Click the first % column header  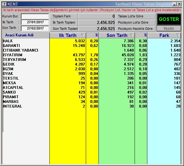click(x=97, y=35)
